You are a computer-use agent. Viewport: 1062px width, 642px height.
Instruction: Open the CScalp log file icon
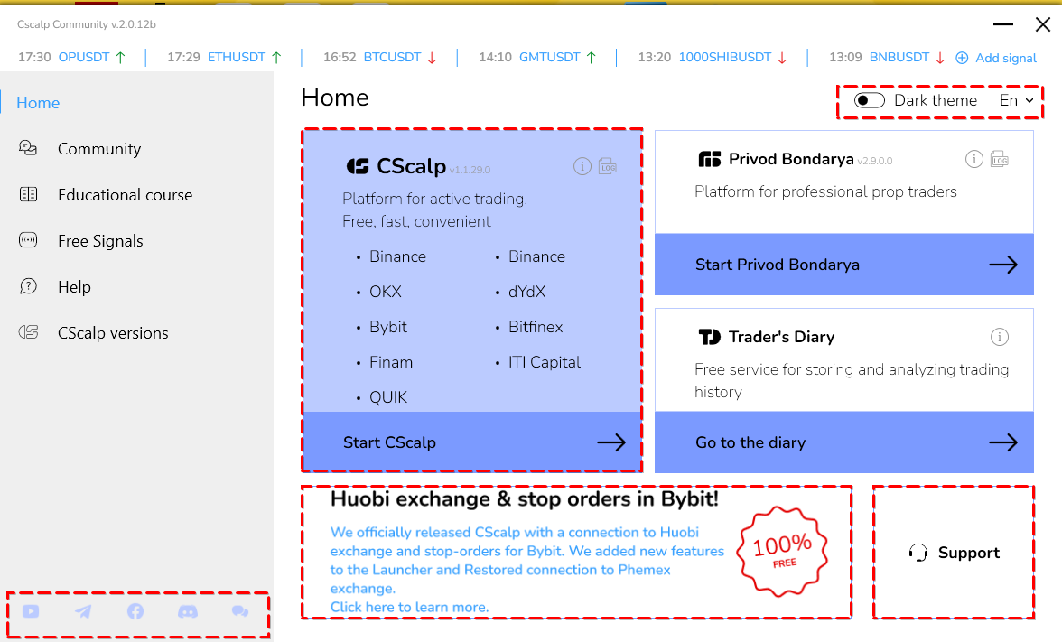pos(608,166)
